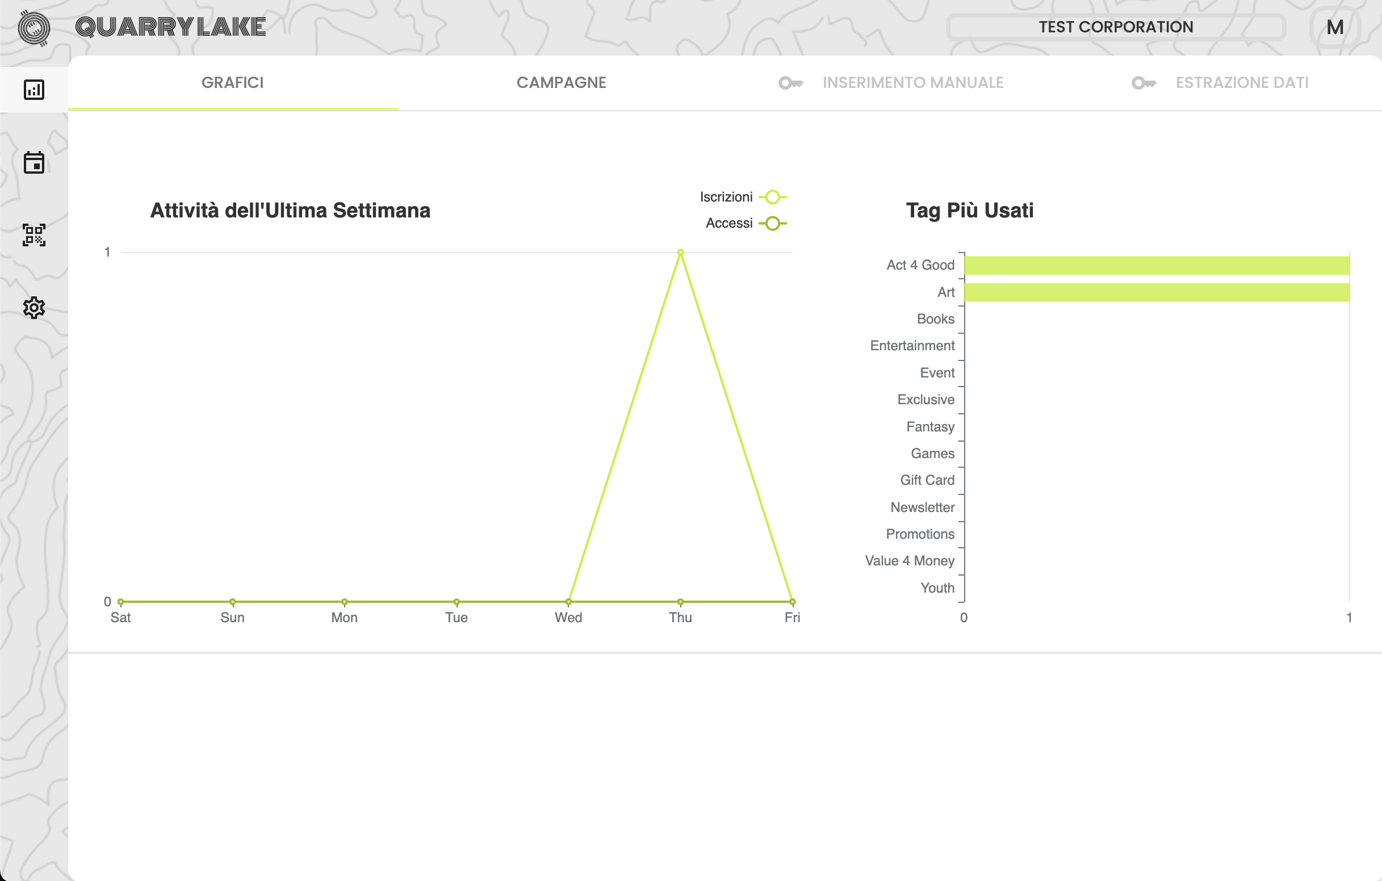This screenshot has width=1382, height=881.
Task: Switch to the CAMPAGNE tab
Action: click(562, 83)
